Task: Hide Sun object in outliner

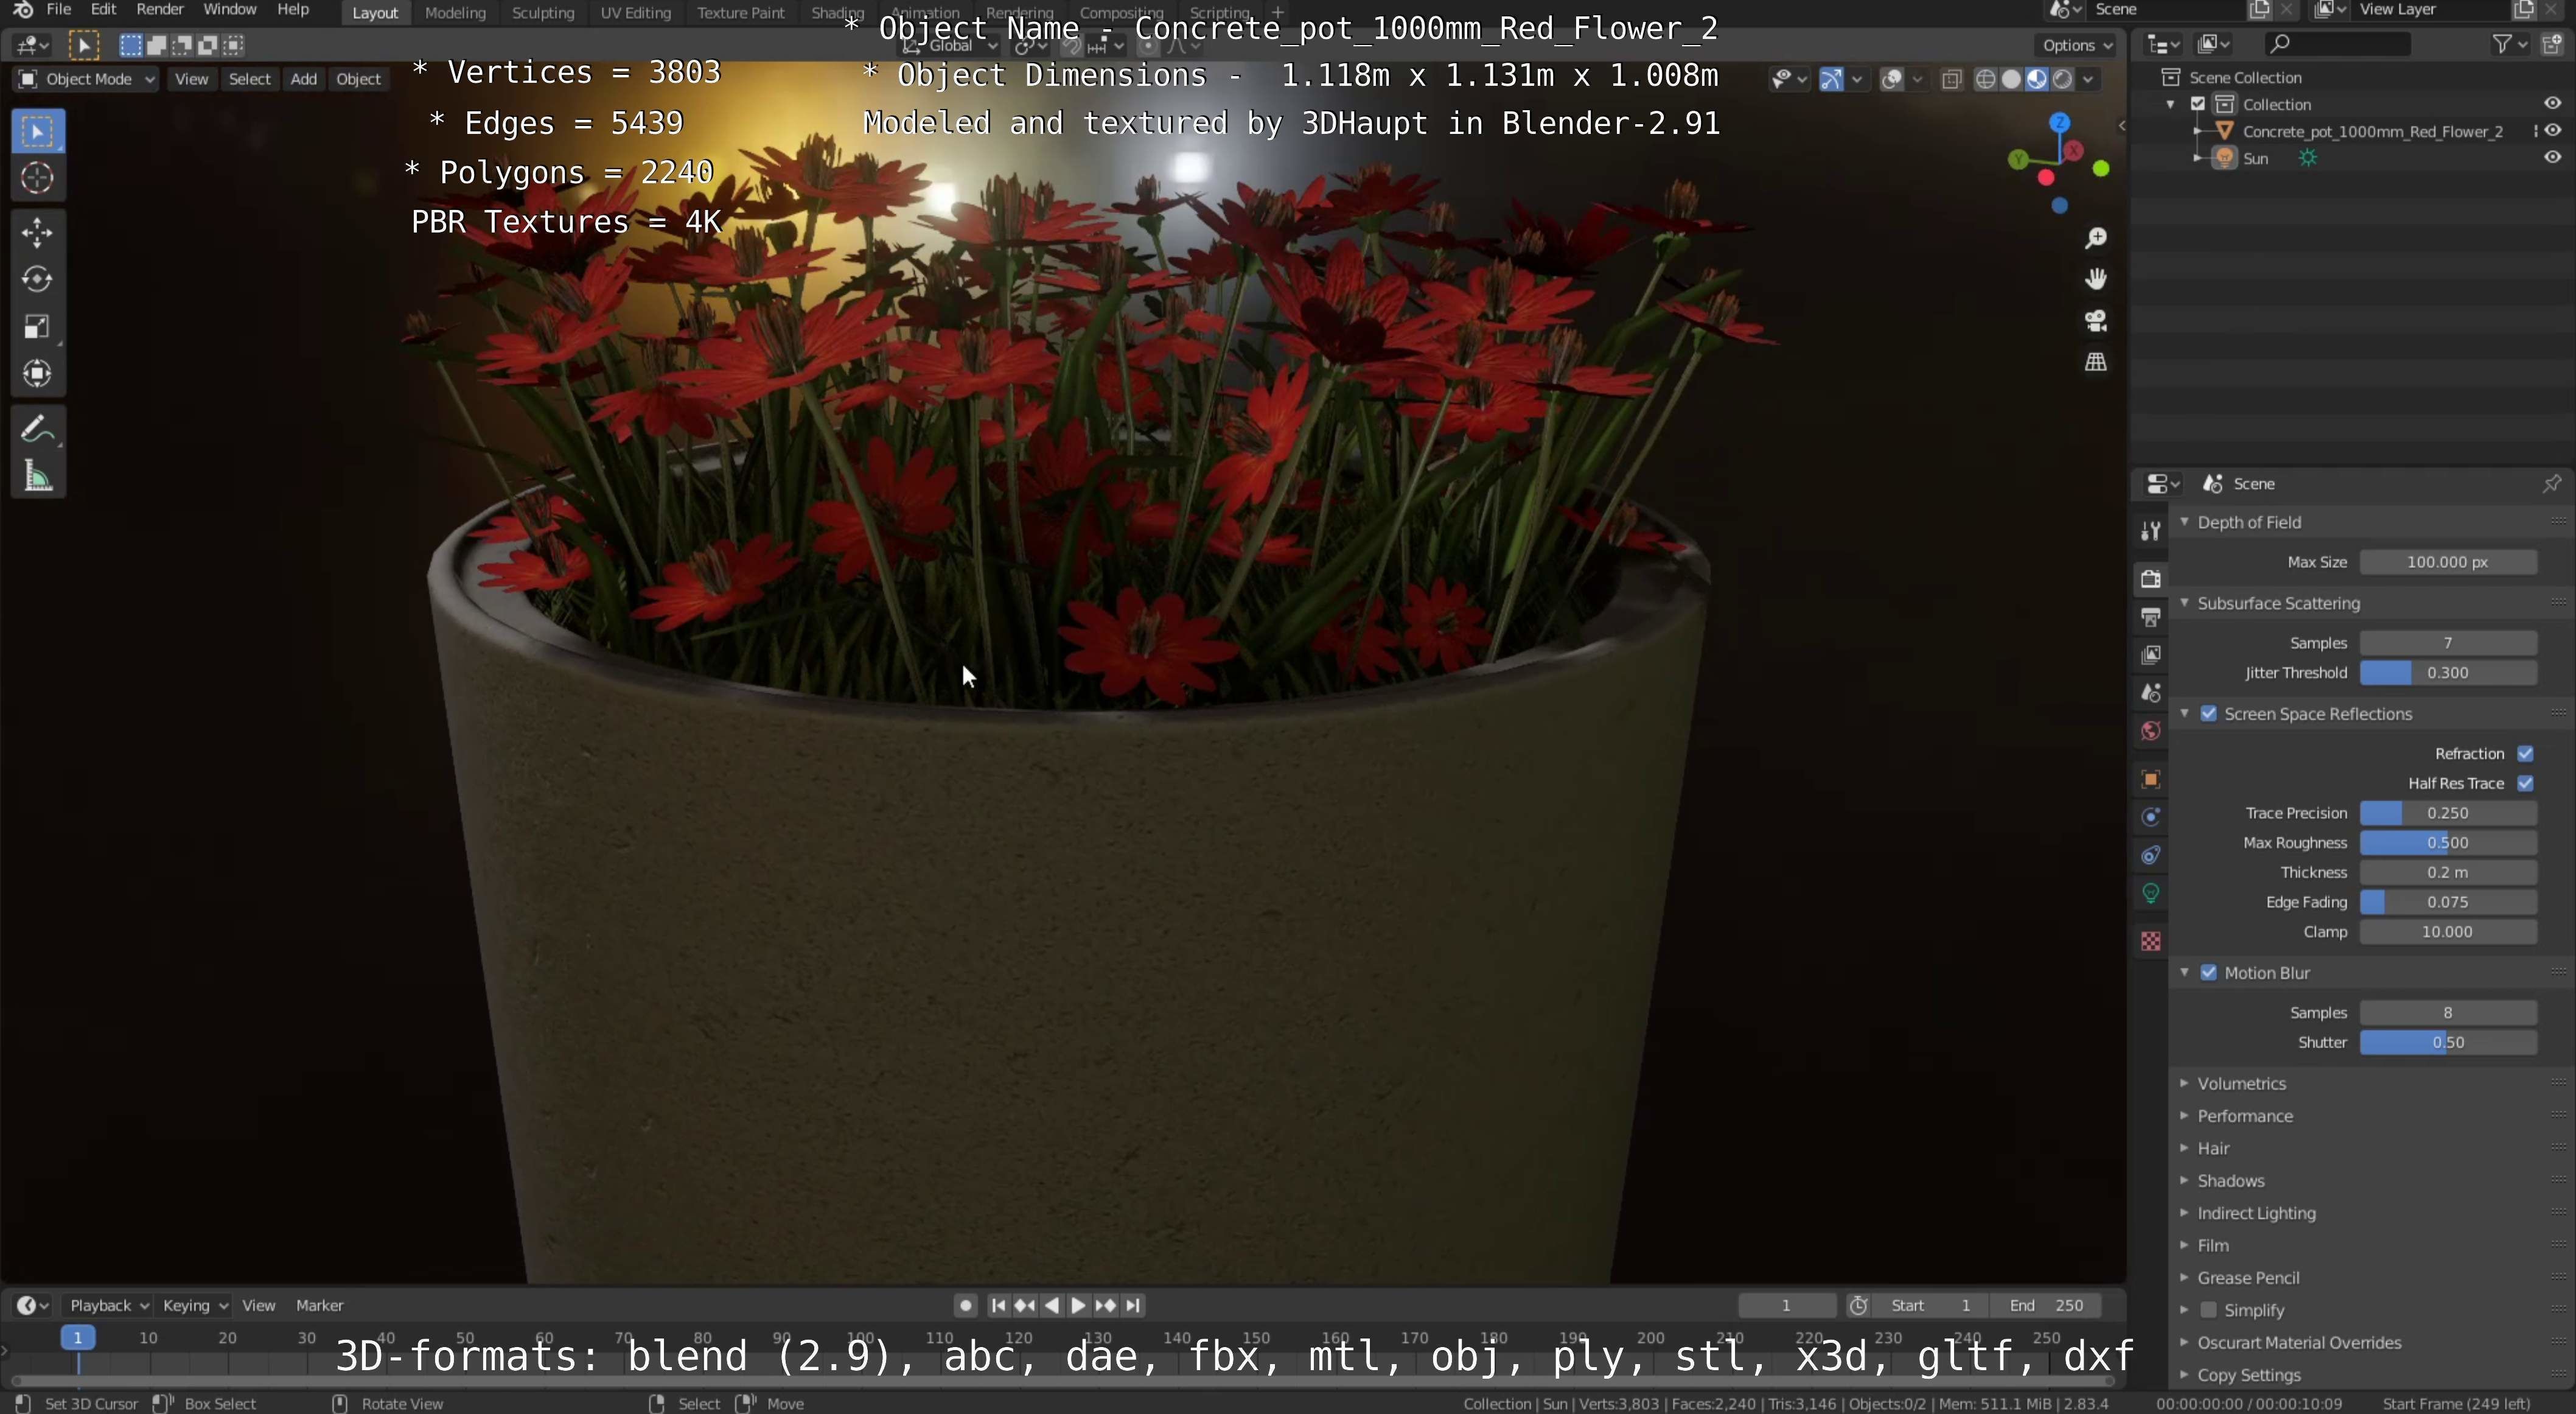Action: pos(2552,157)
